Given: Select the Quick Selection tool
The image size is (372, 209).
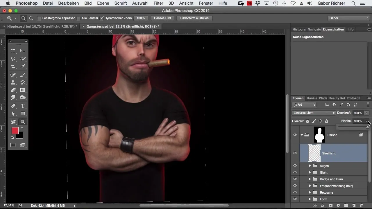Looking at the screenshot, I should pyautogui.click(x=23, y=59).
